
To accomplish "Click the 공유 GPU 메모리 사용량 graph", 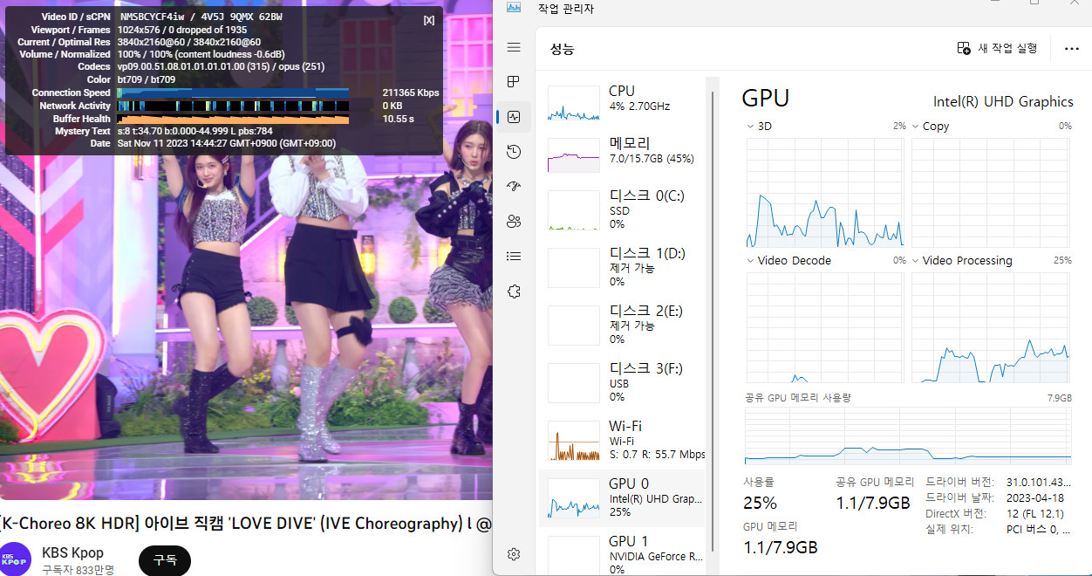I will (908, 435).
